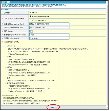The height and width of the screenshot is (111, 109).
Task: Click the 公開鍵長 label
Action: pyautogui.click(x=7, y=13)
